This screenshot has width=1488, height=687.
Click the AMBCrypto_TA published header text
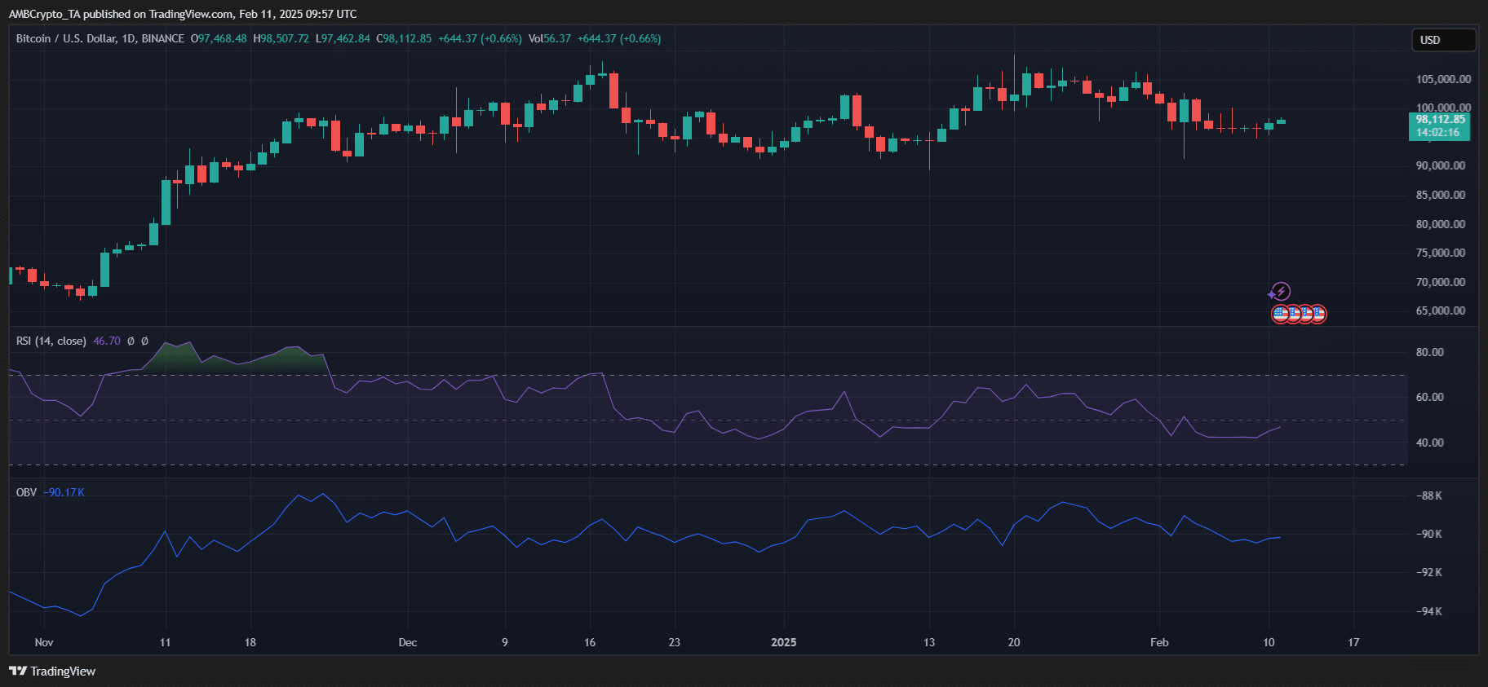click(x=183, y=14)
